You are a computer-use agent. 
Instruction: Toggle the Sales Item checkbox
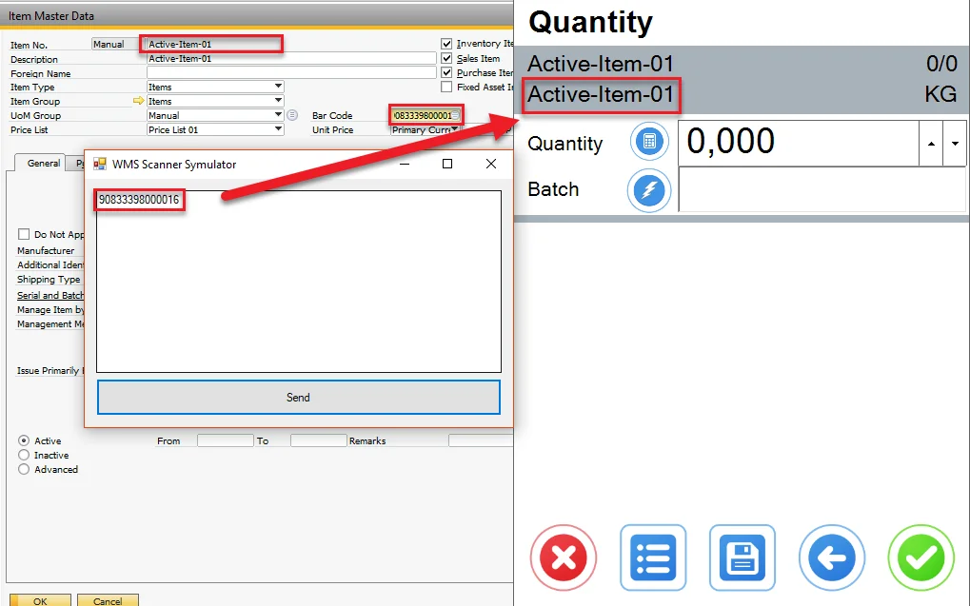click(447, 58)
